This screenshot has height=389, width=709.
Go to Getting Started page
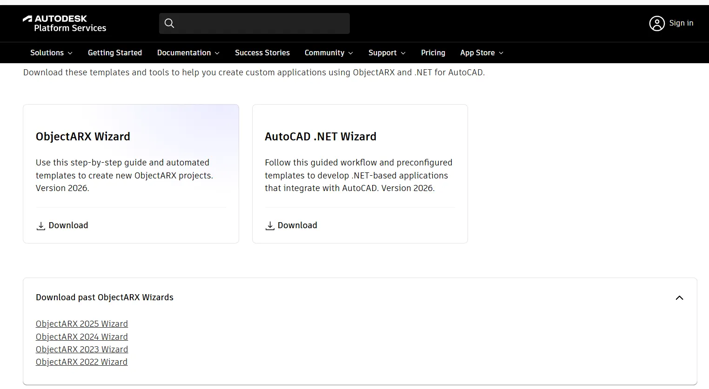tap(115, 53)
